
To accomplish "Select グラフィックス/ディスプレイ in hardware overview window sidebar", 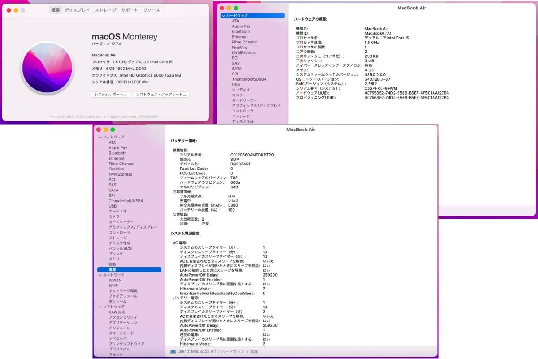I will (256, 105).
